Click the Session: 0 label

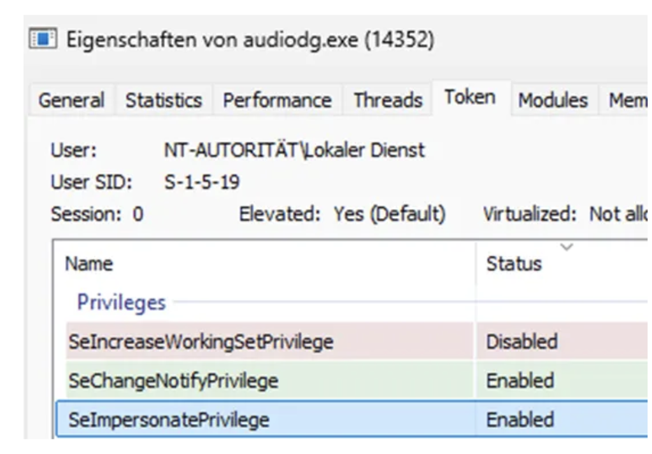point(97,215)
